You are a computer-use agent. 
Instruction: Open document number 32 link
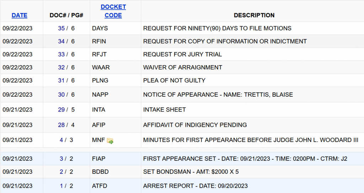click(61, 67)
